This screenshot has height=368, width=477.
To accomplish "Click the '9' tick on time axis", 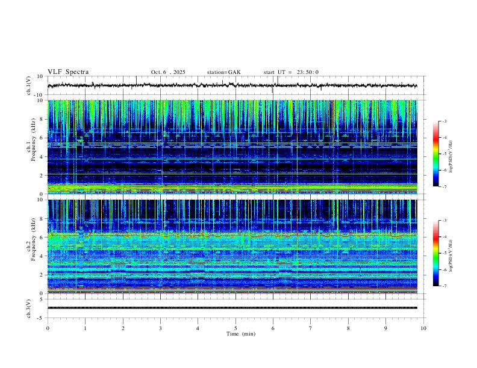I will (x=385, y=328).
